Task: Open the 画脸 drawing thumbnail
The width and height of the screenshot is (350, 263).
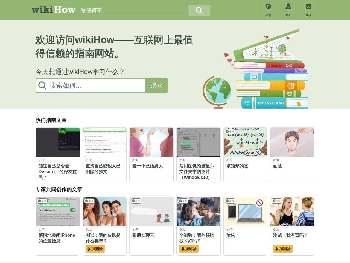Action: point(292,142)
